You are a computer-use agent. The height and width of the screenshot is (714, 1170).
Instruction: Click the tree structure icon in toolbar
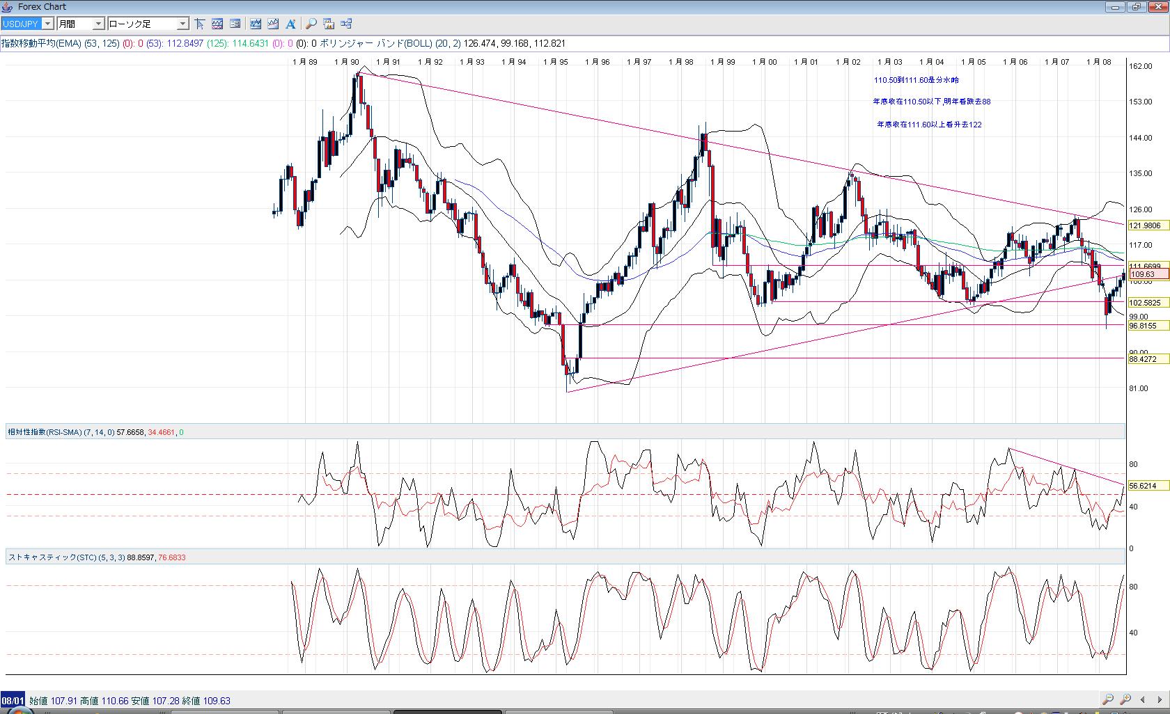[346, 24]
